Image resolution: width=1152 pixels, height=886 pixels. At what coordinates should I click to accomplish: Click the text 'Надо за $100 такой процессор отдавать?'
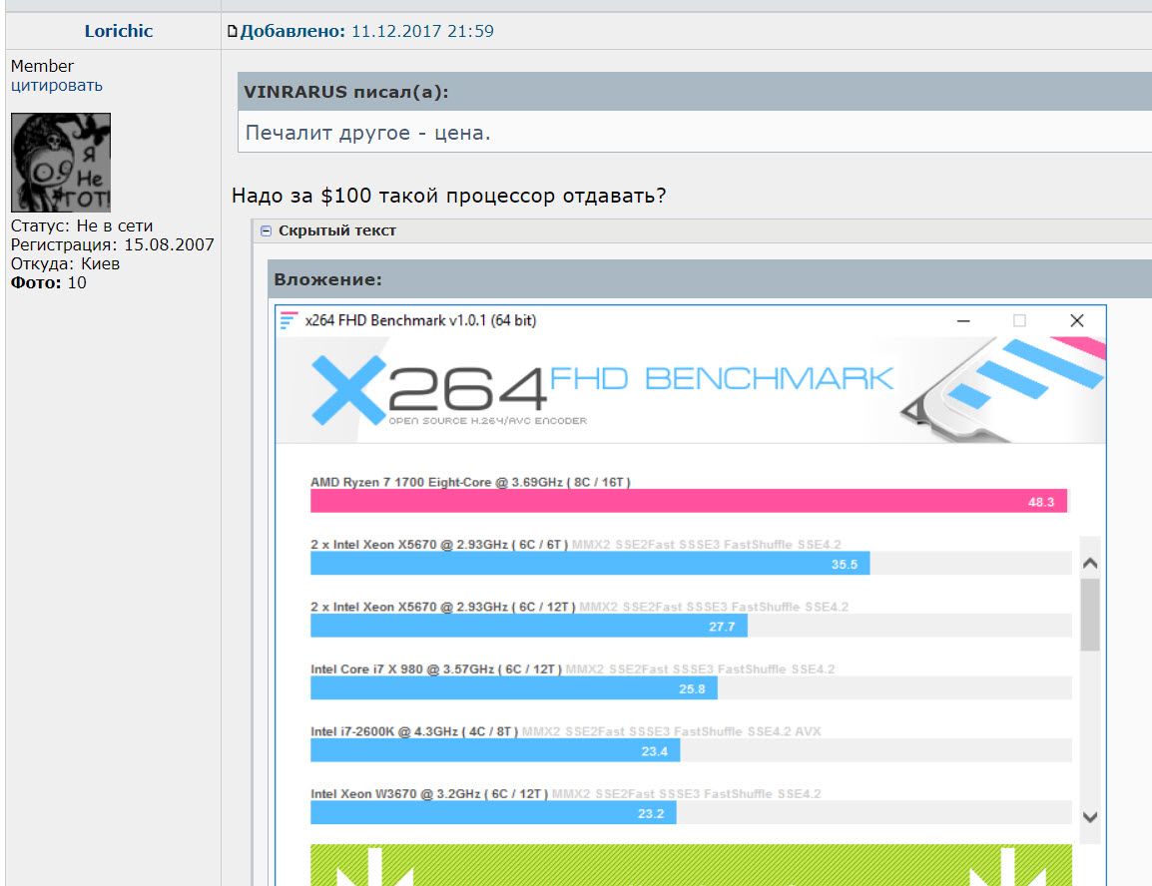pos(449,196)
